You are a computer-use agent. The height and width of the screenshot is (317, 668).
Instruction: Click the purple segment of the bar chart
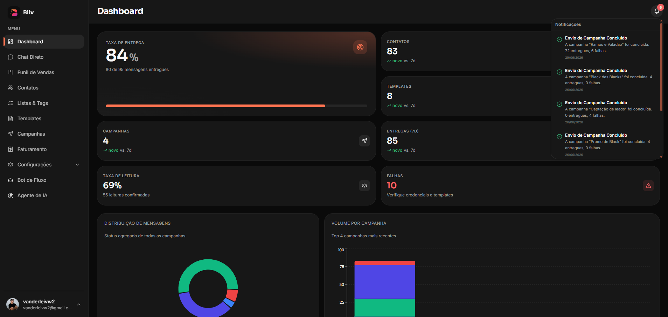[385, 282]
